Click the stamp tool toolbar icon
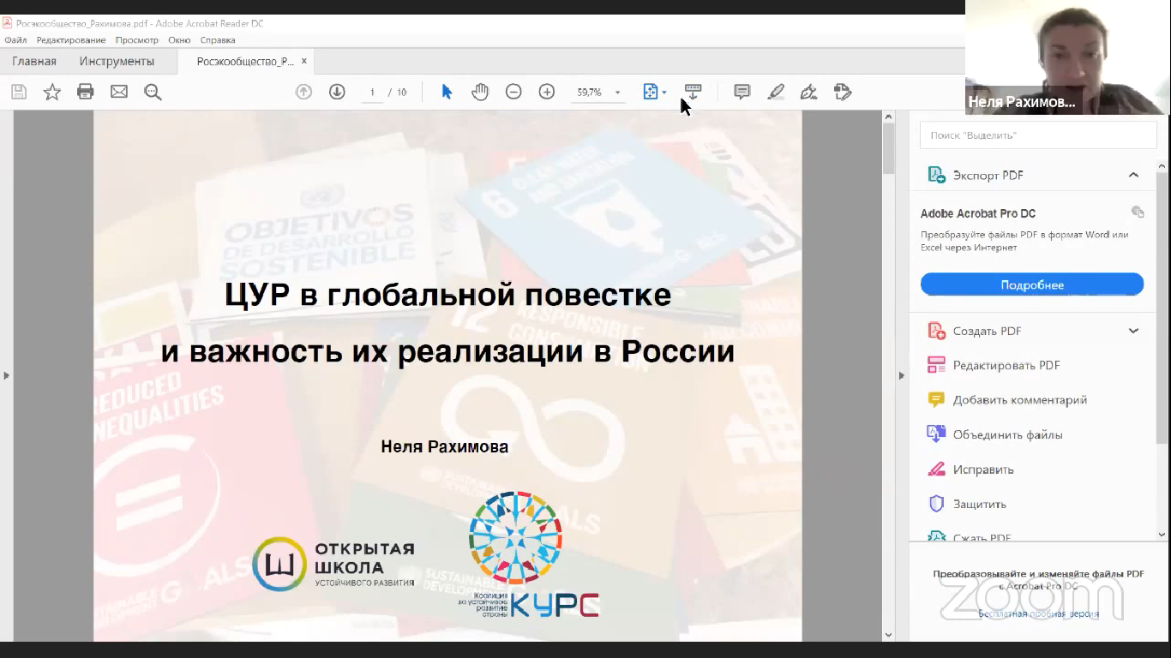The image size is (1171, 658). pos(843,92)
